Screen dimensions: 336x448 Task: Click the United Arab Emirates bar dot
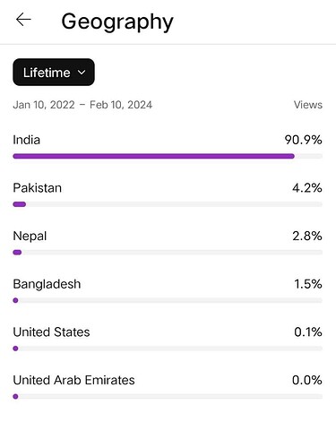[x=15, y=397]
